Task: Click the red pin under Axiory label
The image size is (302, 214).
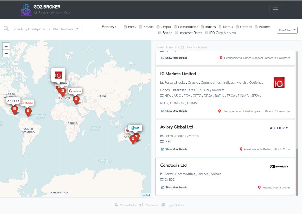Action: coord(14,110)
